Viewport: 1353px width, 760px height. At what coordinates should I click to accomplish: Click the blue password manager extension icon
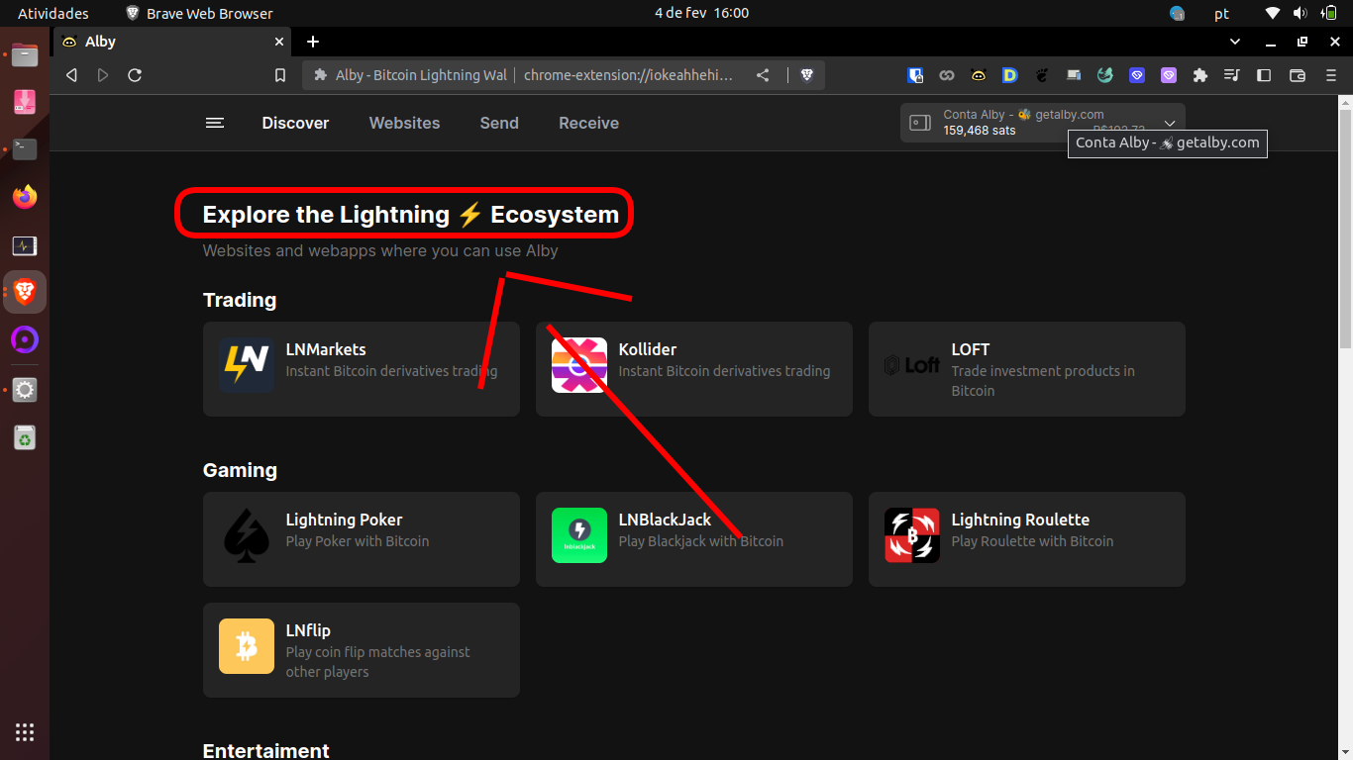coord(916,74)
